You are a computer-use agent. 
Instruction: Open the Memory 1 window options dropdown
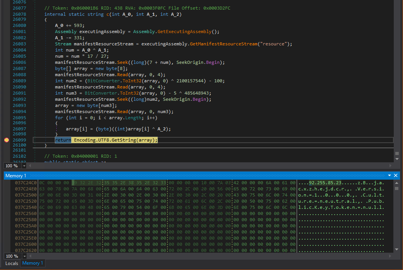pyautogui.click(x=390, y=175)
